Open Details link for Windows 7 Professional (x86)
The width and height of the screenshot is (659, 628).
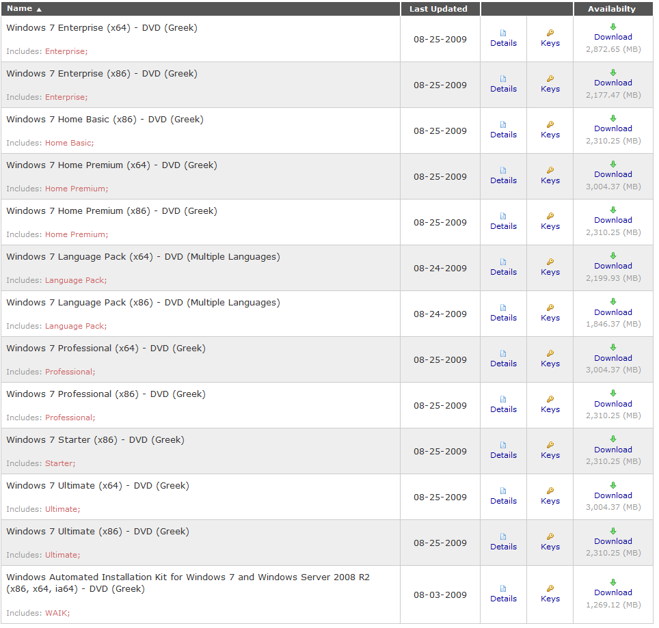503,409
